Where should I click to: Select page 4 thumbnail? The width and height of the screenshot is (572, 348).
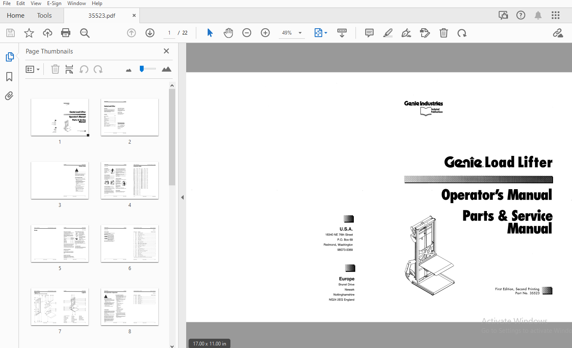tap(130, 180)
